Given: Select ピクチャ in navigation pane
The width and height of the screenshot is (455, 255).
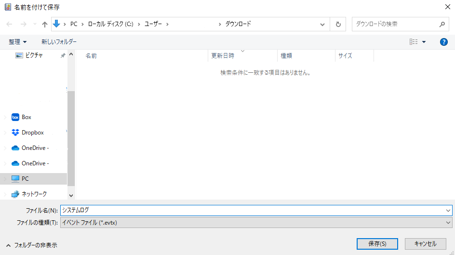Looking at the screenshot, I should tap(34, 55).
